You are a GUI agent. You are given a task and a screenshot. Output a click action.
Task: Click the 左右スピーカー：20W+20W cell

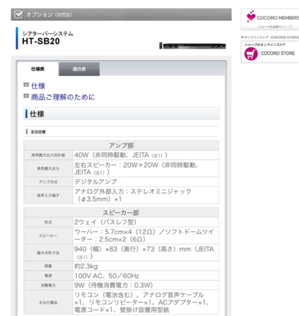pyautogui.click(x=146, y=168)
